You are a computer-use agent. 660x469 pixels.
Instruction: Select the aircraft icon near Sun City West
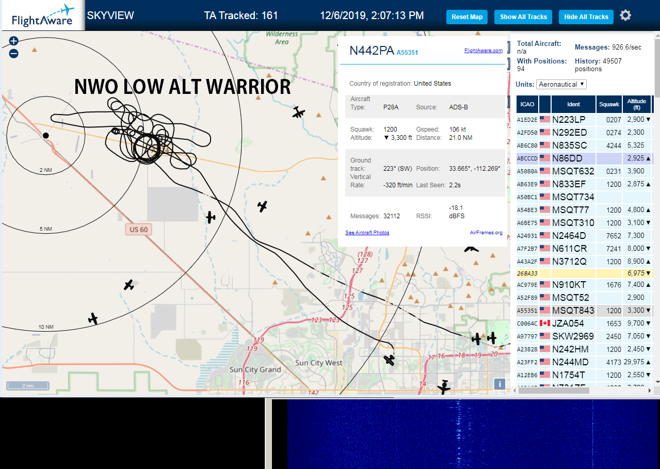point(390,360)
